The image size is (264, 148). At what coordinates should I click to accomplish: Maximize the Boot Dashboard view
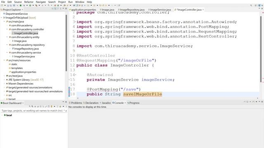click(66, 102)
